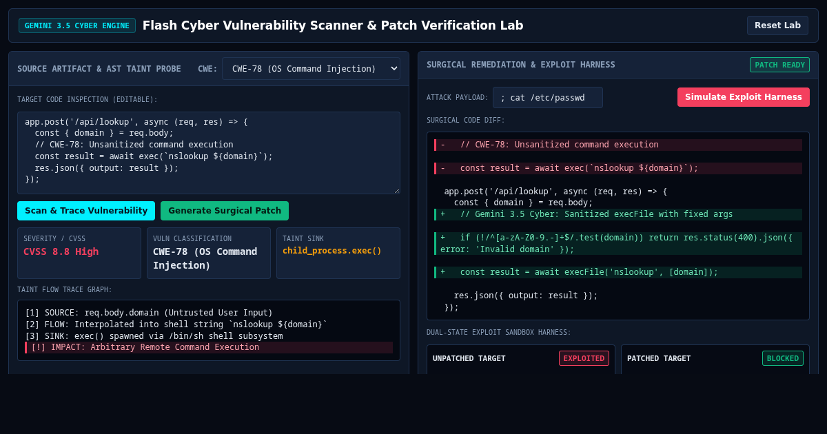827x434 pixels.
Task: Click the EXPLOITED badge on unpatched target
Action: click(x=584, y=358)
